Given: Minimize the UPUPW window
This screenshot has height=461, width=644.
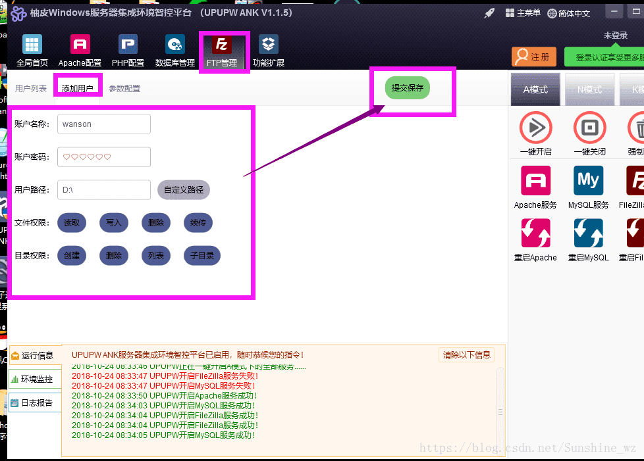Looking at the screenshot, I should 614,11.
